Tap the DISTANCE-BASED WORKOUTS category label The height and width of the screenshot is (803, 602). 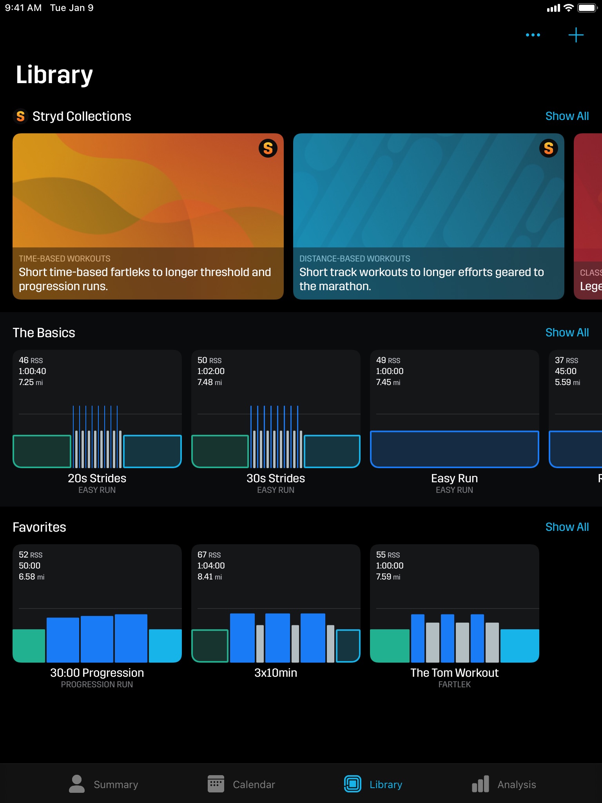click(x=355, y=258)
